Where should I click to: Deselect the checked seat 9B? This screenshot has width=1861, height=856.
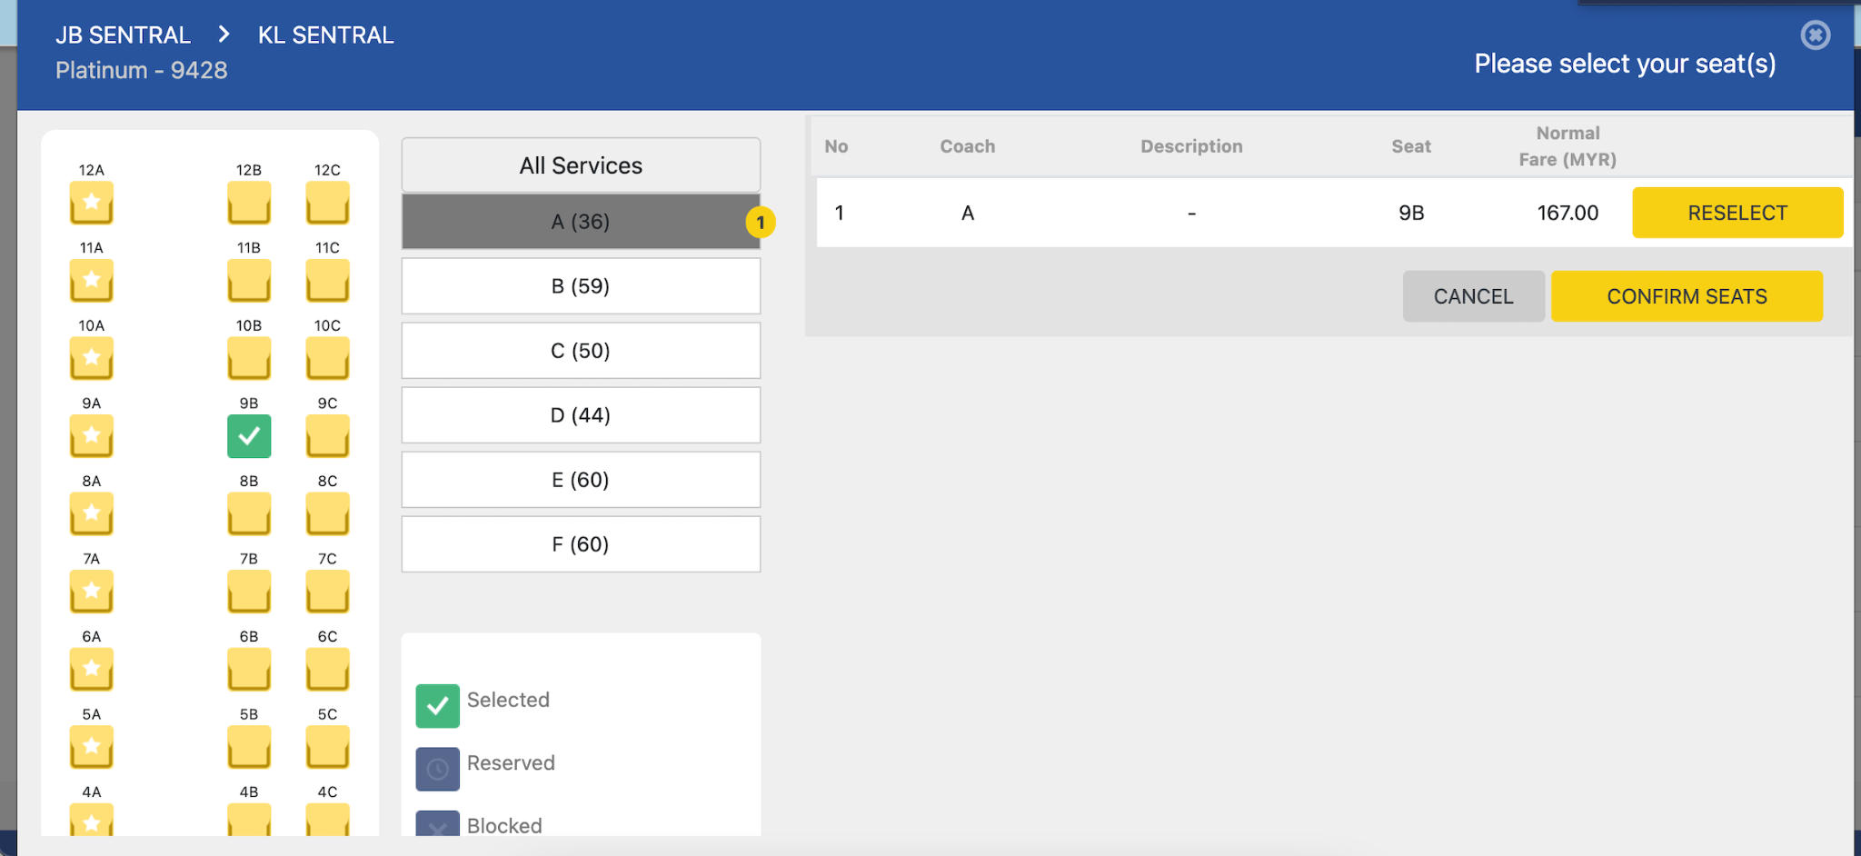pos(249,435)
